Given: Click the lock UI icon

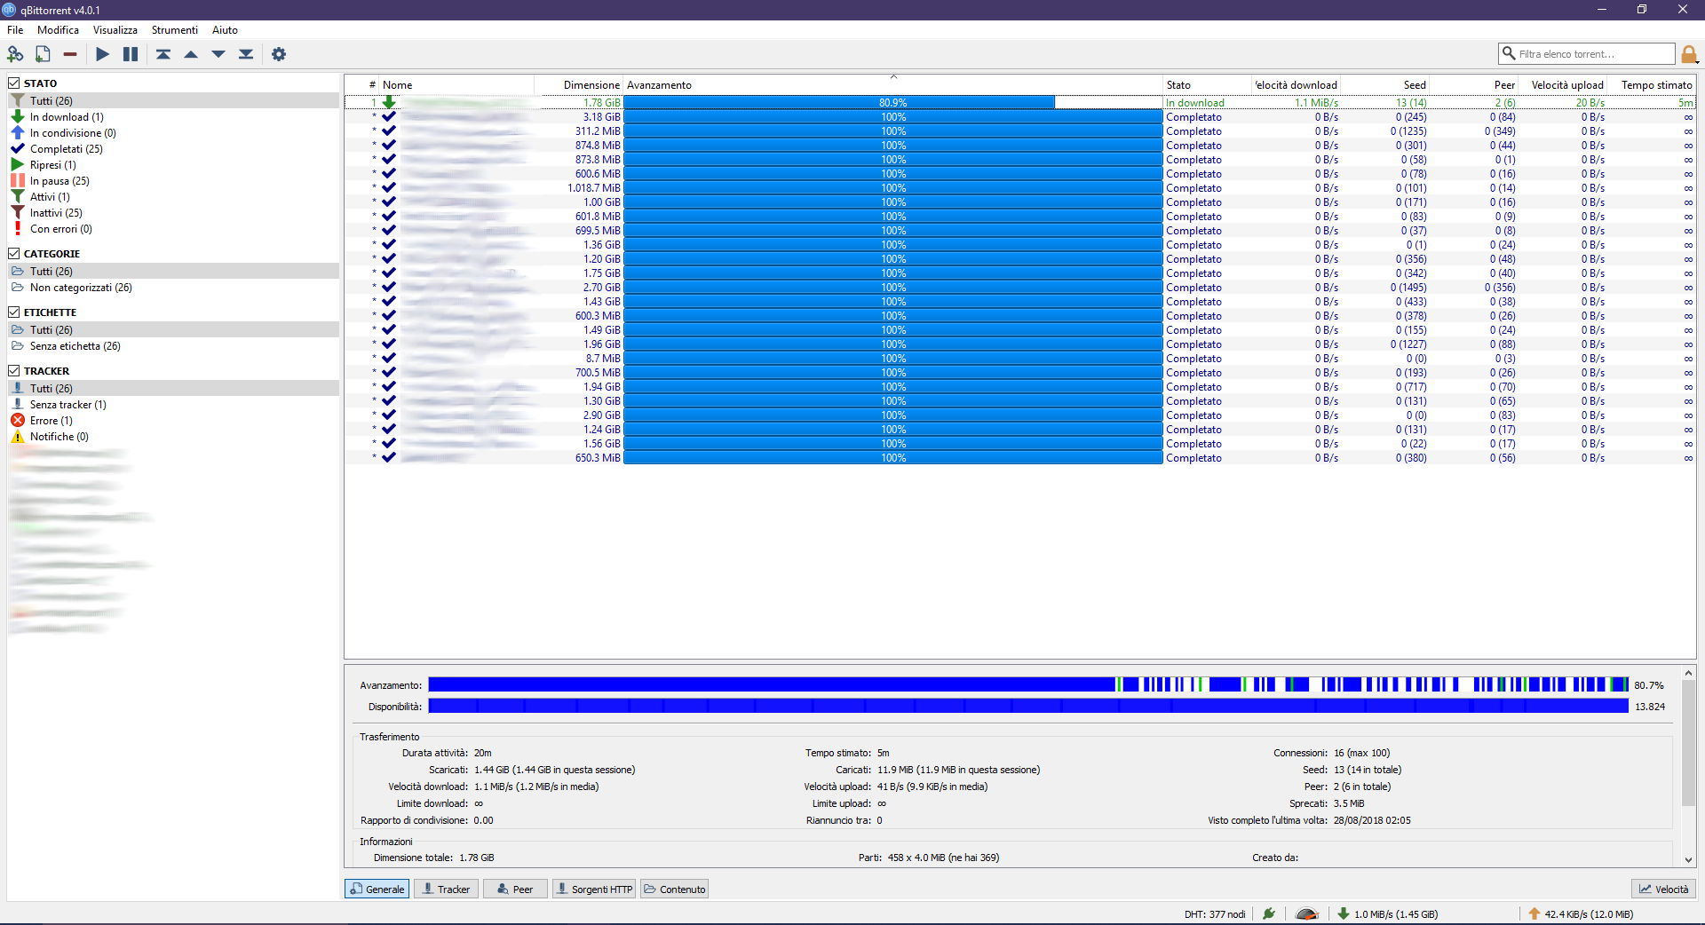Looking at the screenshot, I should pyautogui.click(x=1689, y=54).
